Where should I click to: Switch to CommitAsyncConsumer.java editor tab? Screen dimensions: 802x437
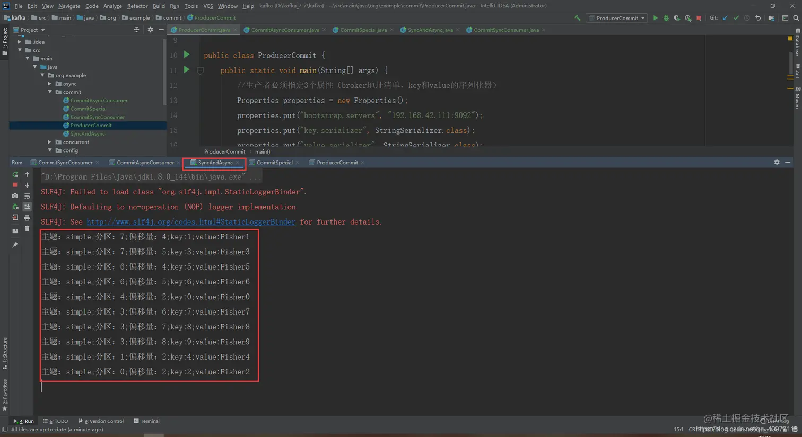point(285,30)
